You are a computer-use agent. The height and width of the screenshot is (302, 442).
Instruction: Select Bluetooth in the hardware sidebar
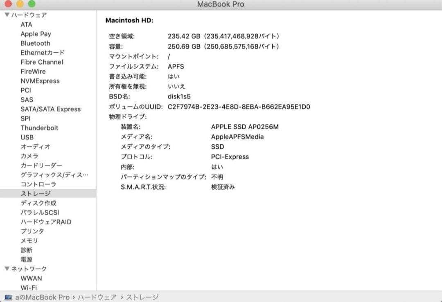click(x=35, y=43)
